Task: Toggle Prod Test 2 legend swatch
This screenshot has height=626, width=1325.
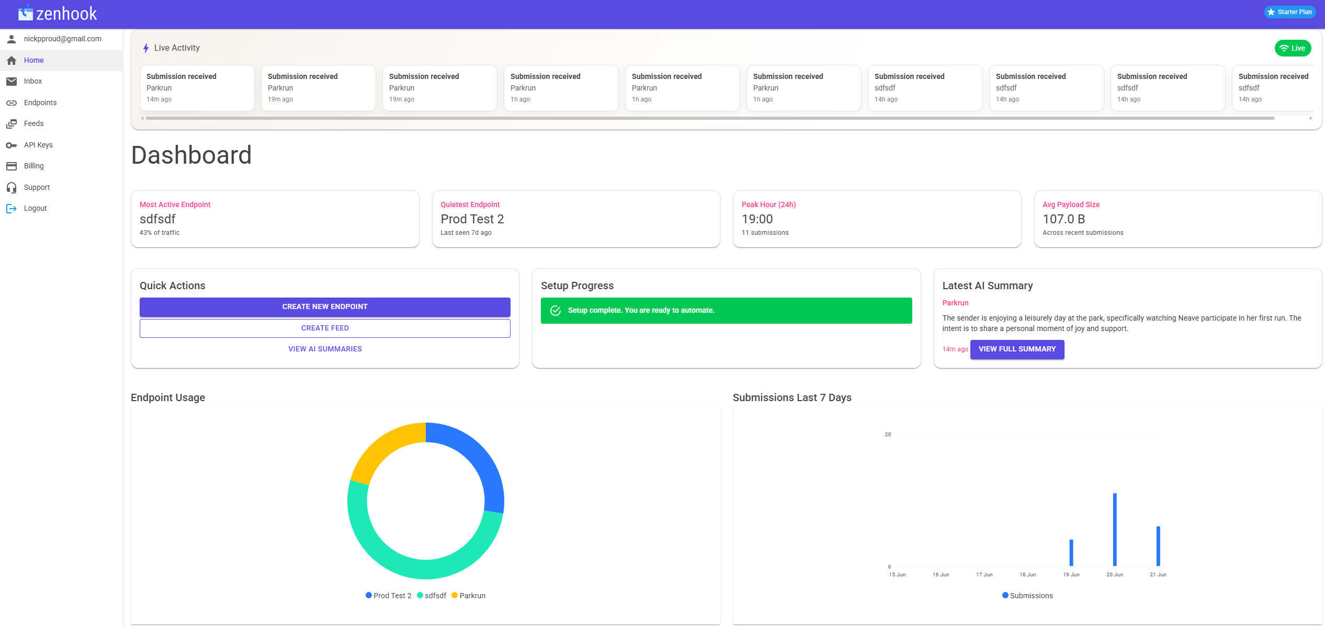Action: [x=369, y=595]
